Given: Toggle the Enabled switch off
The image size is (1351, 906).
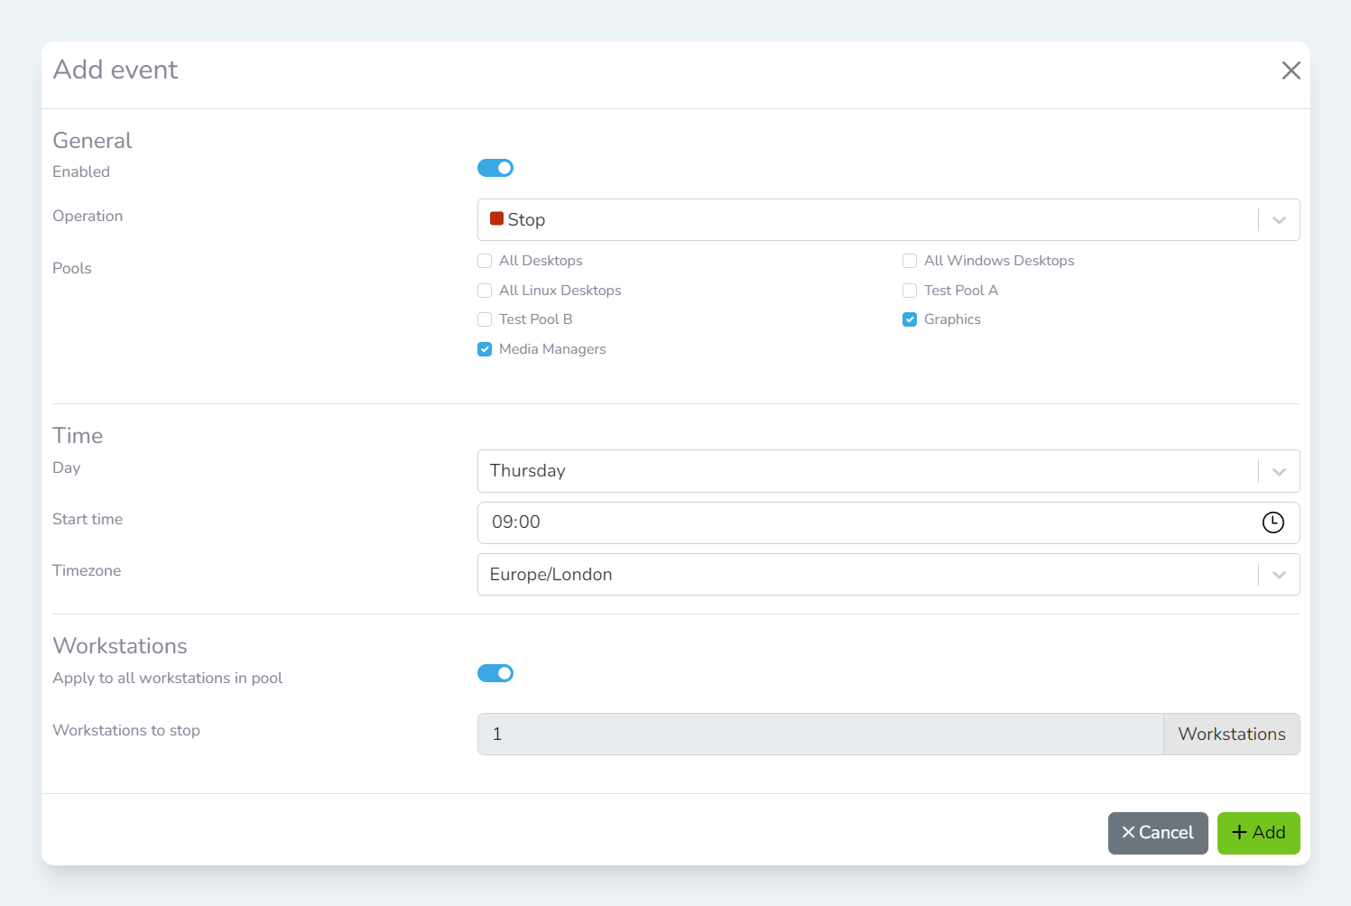Looking at the screenshot, I should [x=495, y=168].
